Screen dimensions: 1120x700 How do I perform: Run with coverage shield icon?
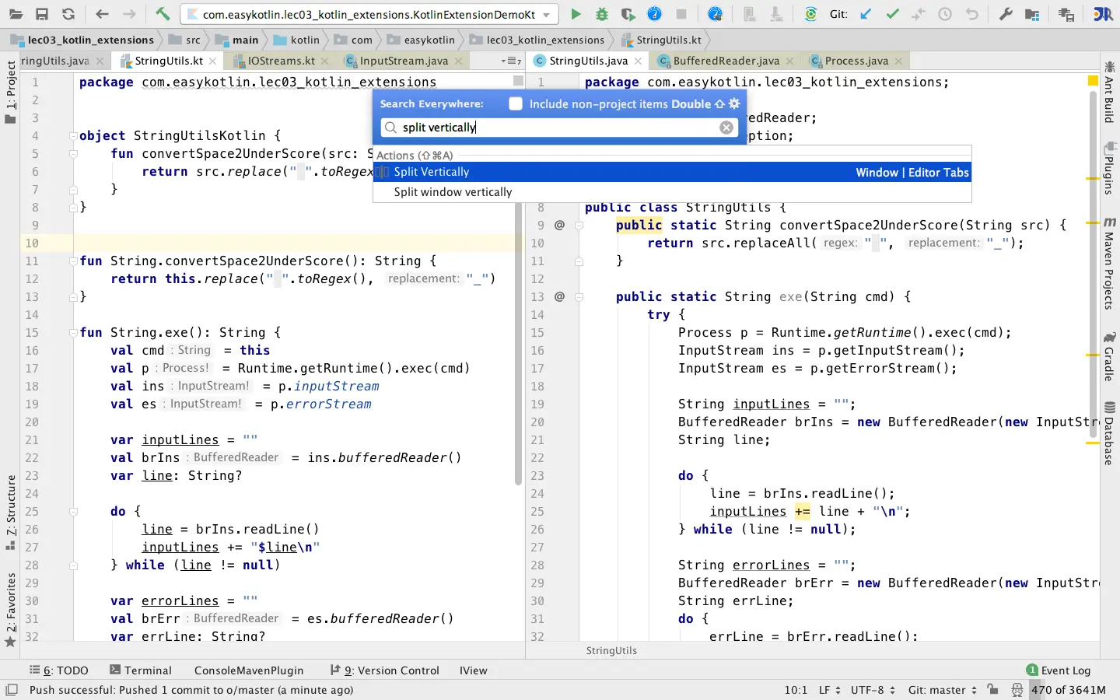[628, 14]
